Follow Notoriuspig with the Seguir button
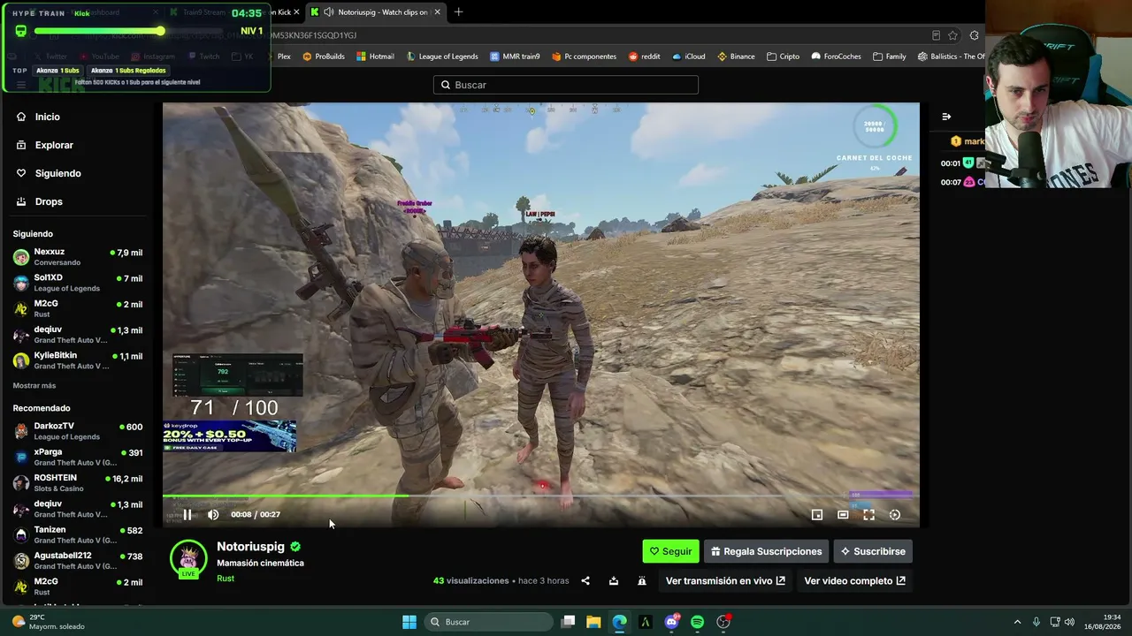The image size is (1132, 636). pyautogui.click(x=670, y=551)
